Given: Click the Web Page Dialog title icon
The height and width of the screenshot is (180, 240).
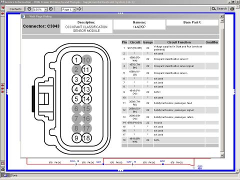Looking at the screenshot, I should click(23, 16).
